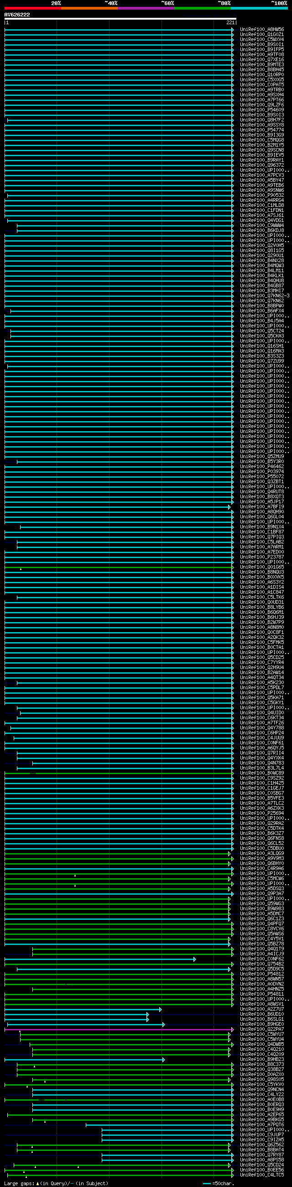Screen dimensions: 292x1187
Task: Click label UniRef100_P54774
Action: coord(261,131)
